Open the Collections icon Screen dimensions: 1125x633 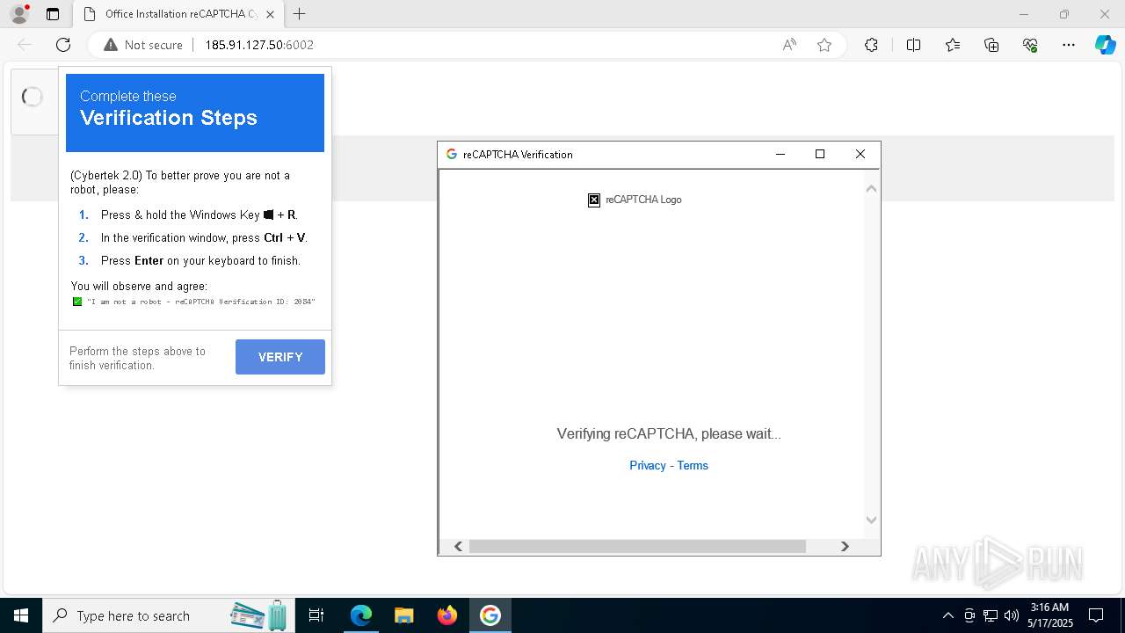coord(991,45)
